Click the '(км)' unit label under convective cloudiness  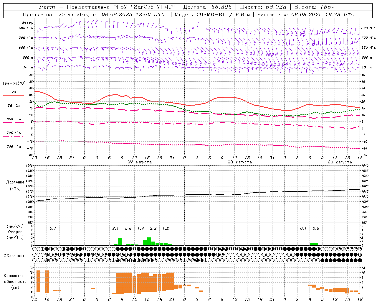pyautogui.click(x=15, y=287)
